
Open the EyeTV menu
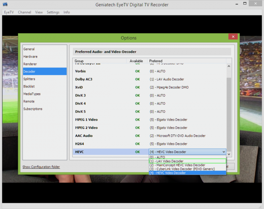click(9, 12)
